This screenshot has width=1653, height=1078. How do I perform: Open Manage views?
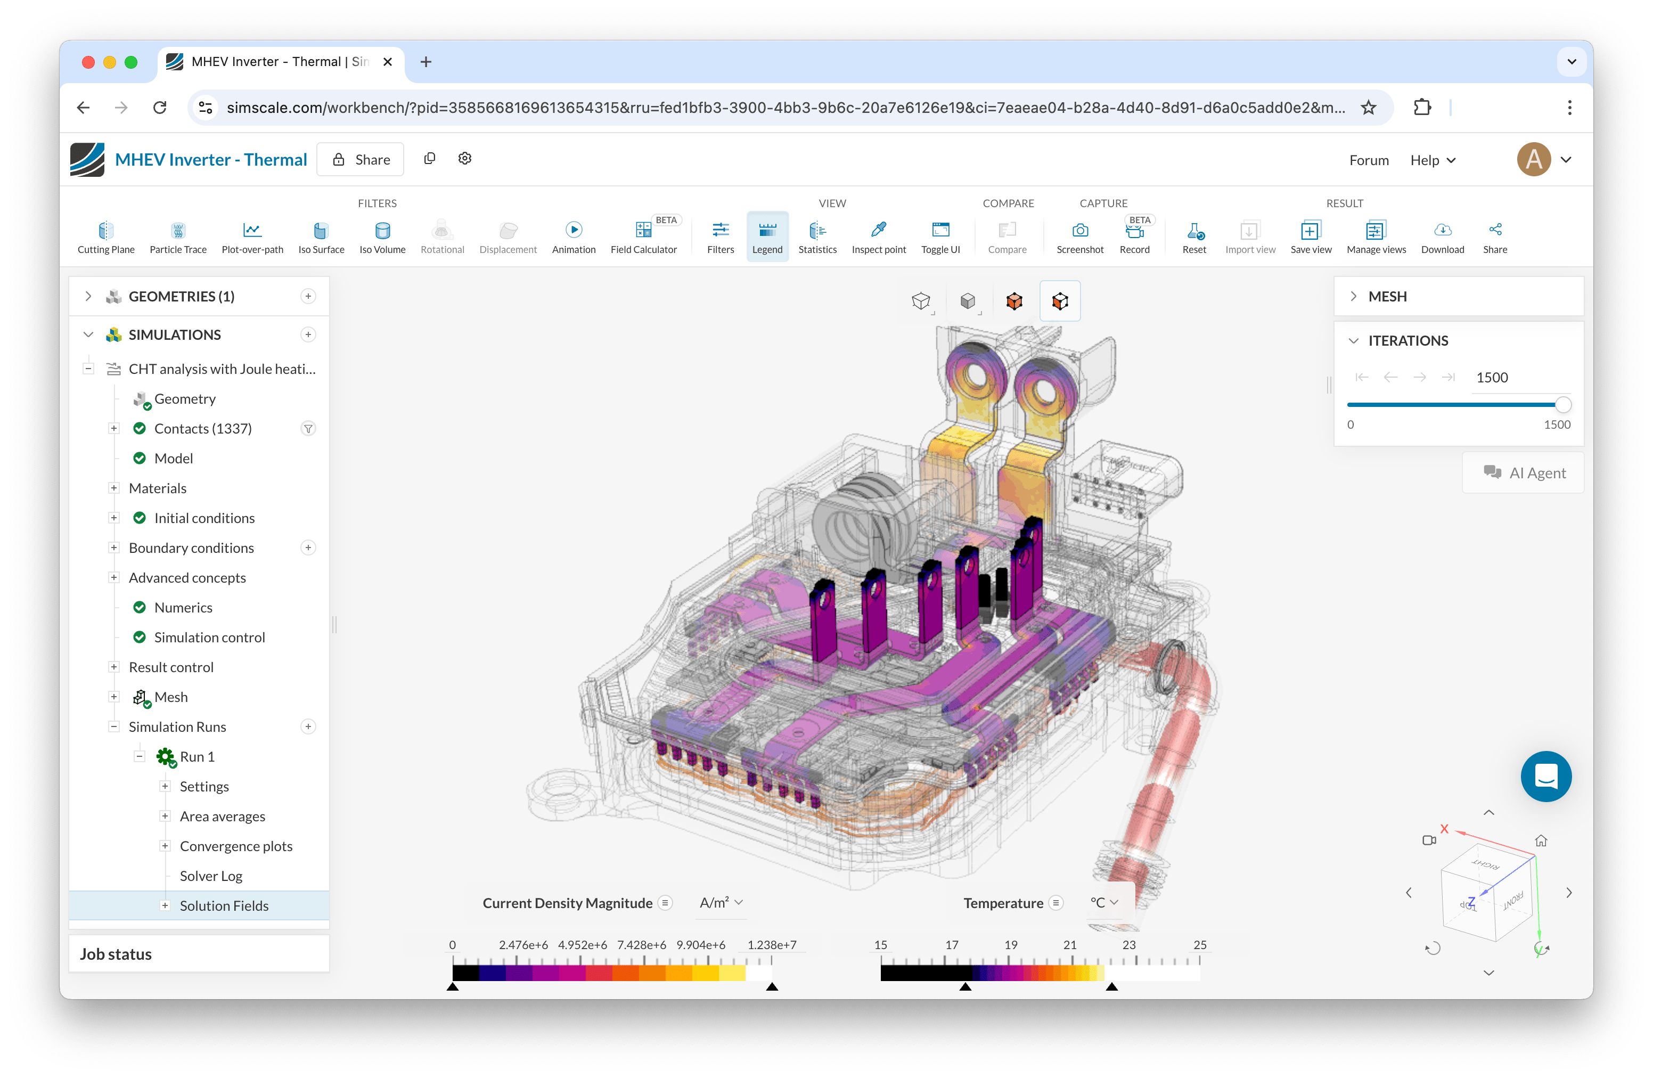coord(1375,238)
